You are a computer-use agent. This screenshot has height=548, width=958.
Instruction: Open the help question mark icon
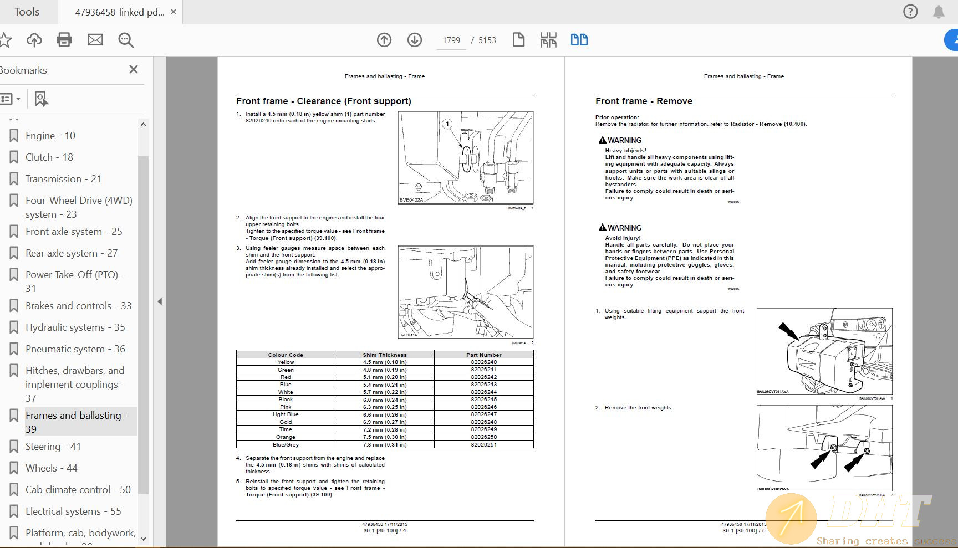(910, 12)
